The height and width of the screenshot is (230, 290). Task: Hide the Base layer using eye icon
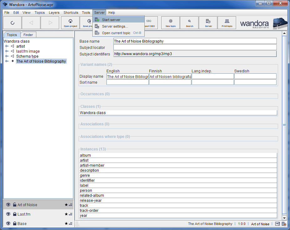8,224
